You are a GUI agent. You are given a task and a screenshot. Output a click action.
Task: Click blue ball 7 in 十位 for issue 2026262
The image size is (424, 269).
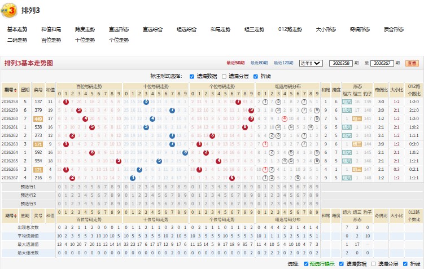pyautogui.click(x=172, y=135)
